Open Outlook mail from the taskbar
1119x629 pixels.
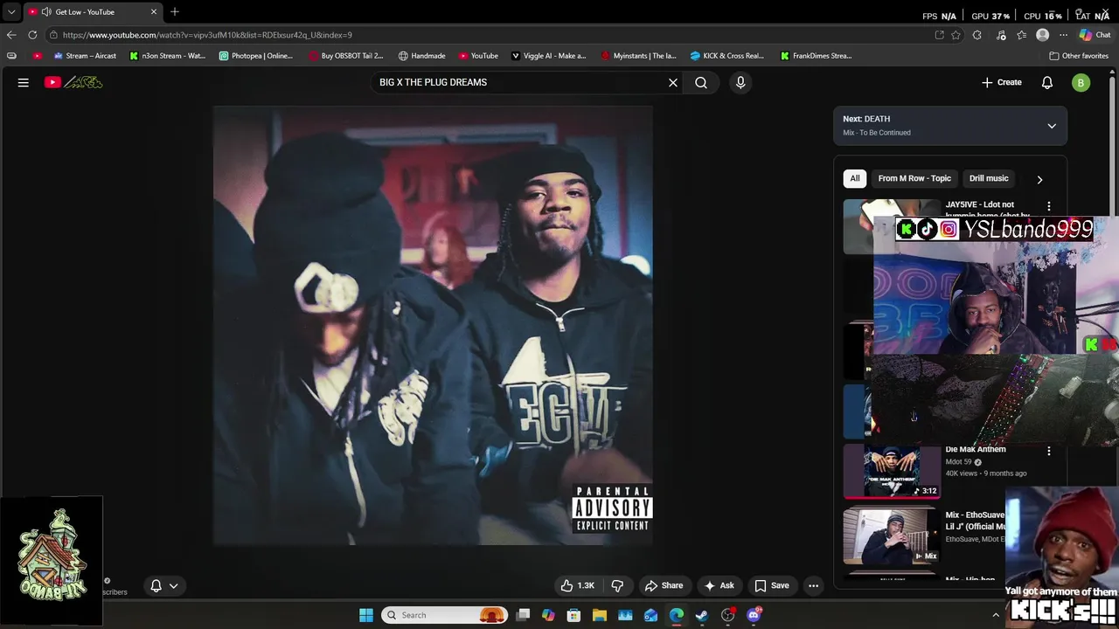[x=650, y=615]
